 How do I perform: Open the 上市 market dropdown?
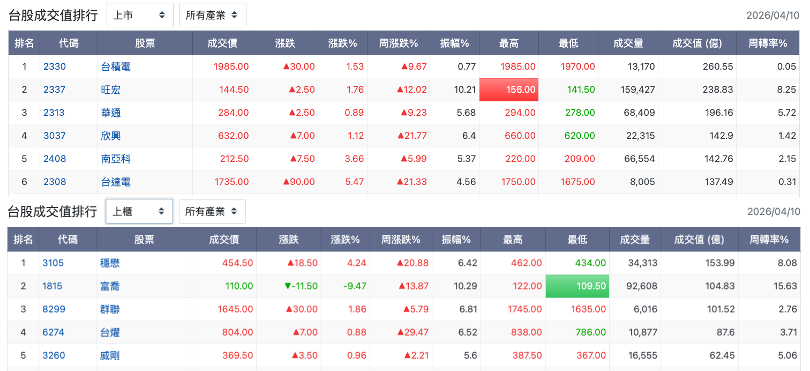click(140, 15)
